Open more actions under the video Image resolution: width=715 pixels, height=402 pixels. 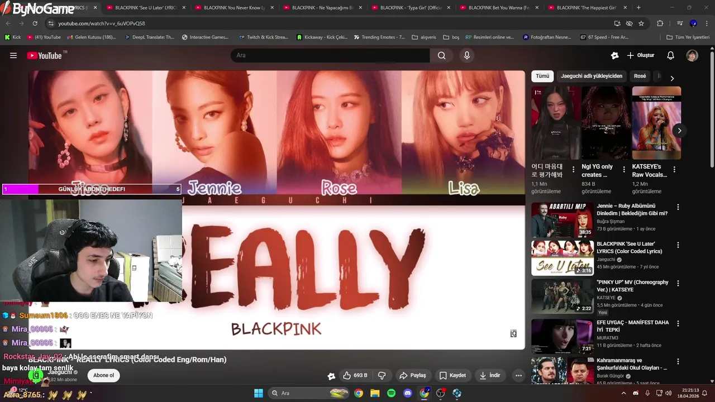point(518,375)
